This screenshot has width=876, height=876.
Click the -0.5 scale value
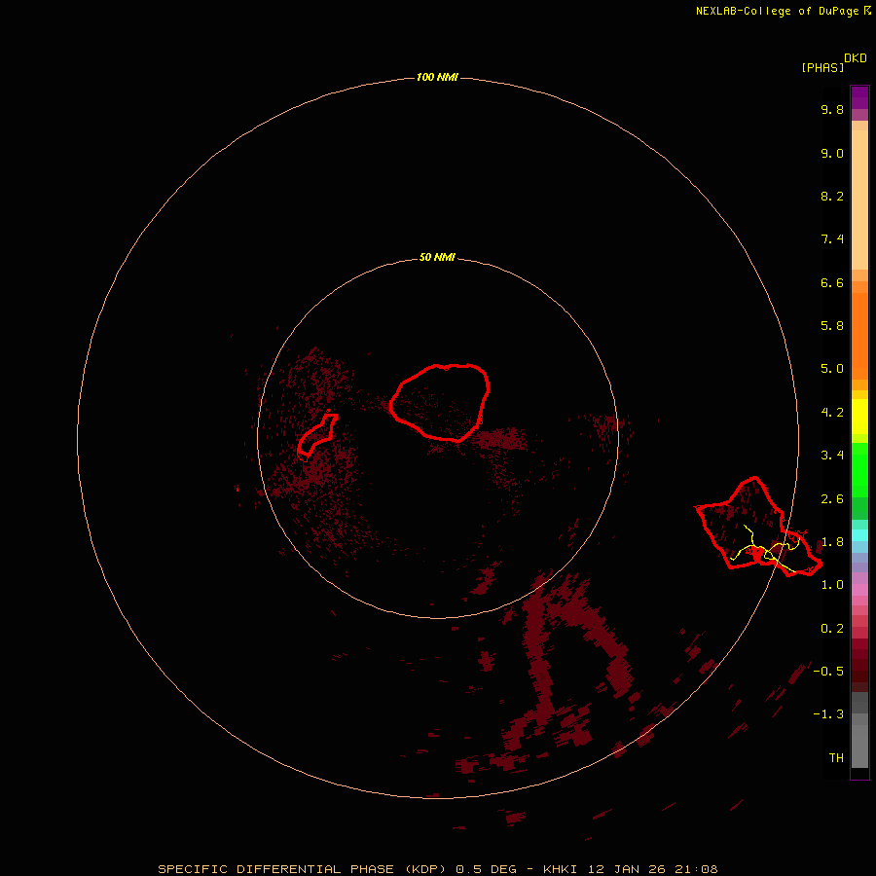[x=828, y=672]
